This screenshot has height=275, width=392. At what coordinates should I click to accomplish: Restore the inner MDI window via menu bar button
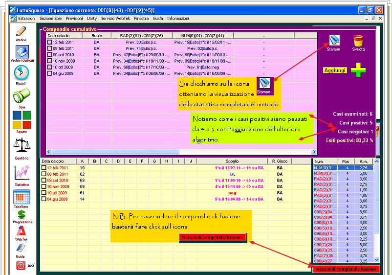click(373, 19)
